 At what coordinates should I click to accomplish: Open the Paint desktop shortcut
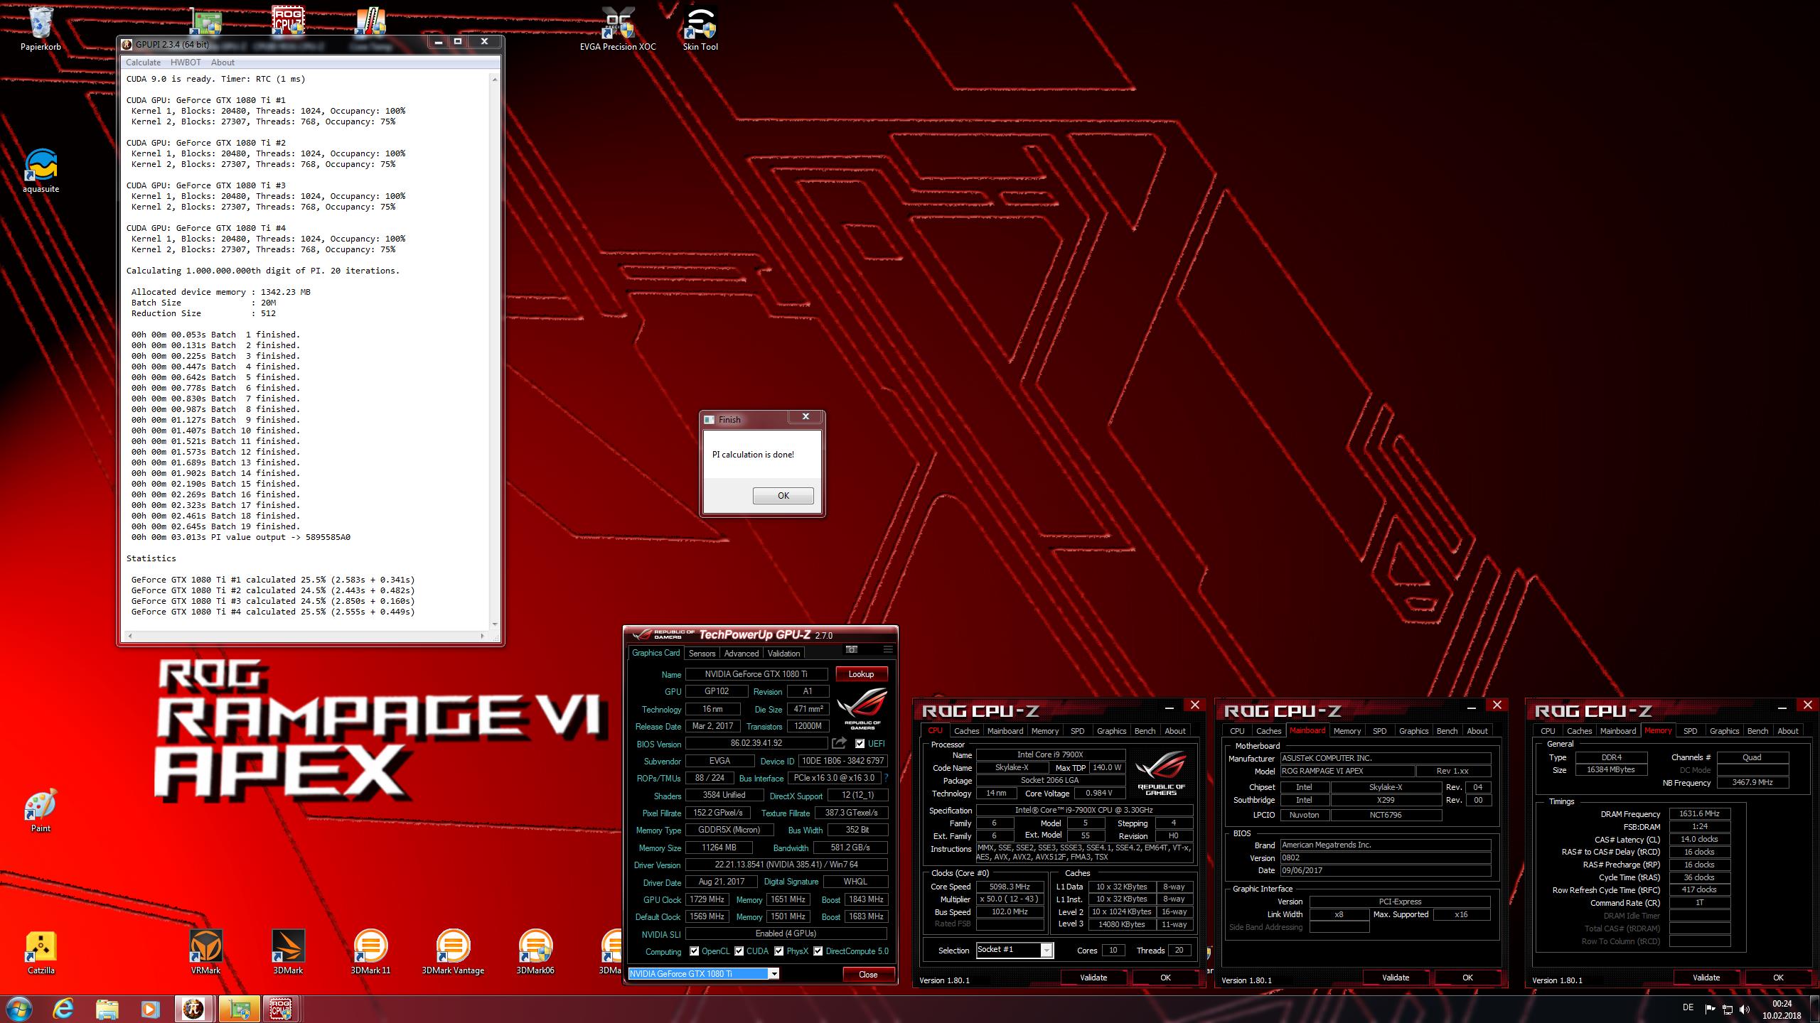point(41,811)
